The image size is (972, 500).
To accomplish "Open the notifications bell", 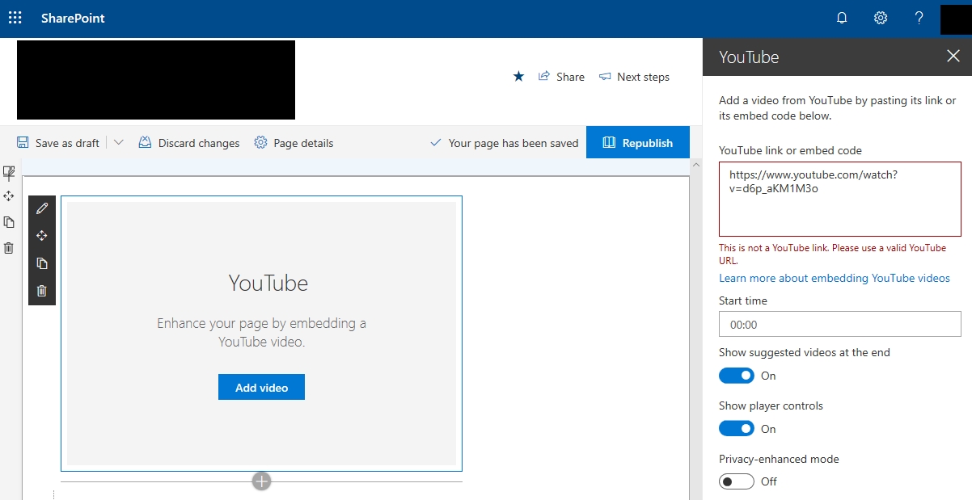I will click(842, 18).
